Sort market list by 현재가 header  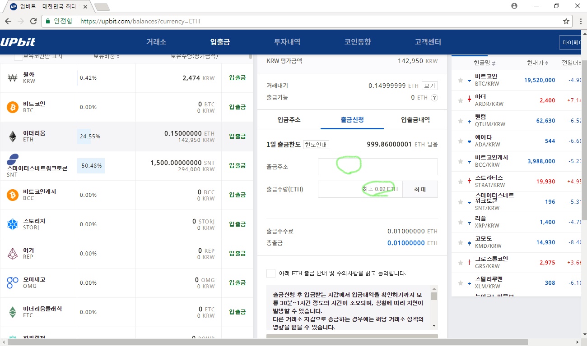(x=537, y=63)
